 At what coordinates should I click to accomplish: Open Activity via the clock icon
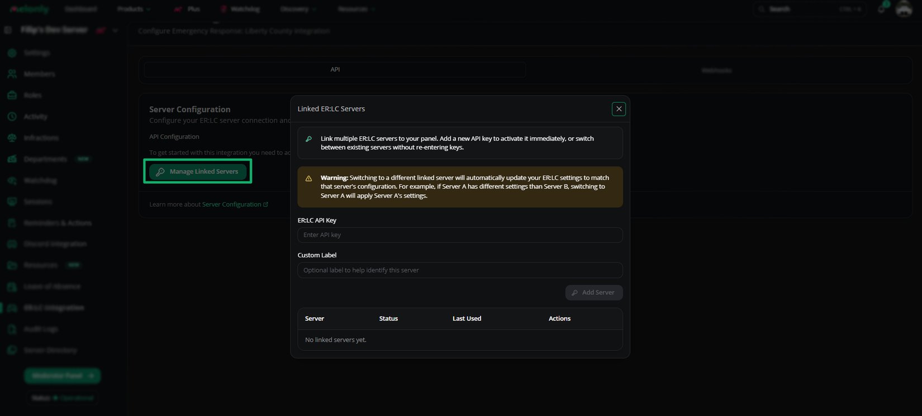[12, 116]
